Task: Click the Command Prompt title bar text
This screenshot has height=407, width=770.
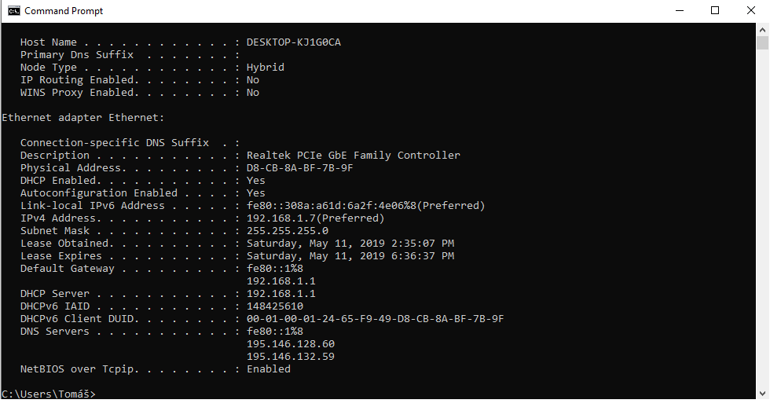Action: point(64,11)
